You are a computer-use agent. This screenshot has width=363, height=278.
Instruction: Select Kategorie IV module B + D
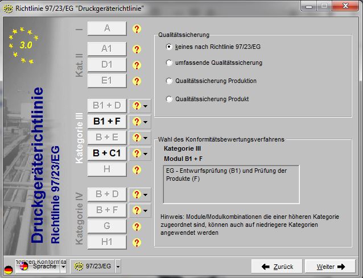[107, 194]
